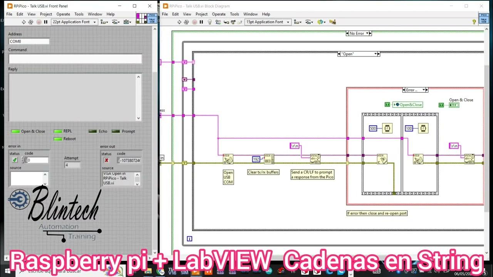
Task: Click Abort Execution in Block Diagram toolbar
Action: point(195,22)
